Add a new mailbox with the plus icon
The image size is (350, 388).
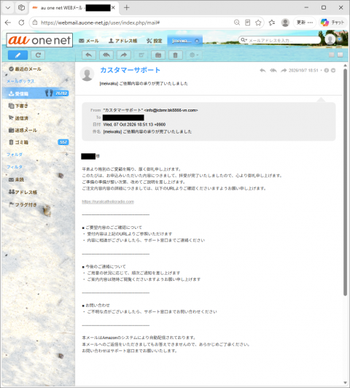[x=66, y=80]
